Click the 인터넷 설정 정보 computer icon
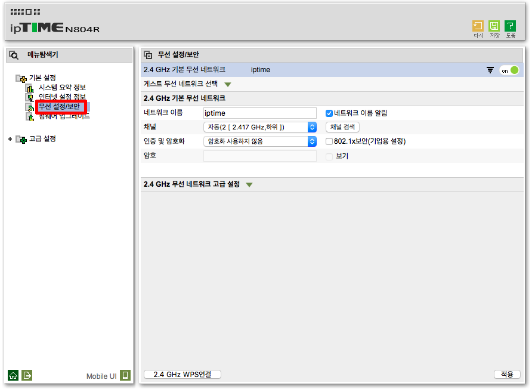Screen dimensions: 532x389 (30, 98)
